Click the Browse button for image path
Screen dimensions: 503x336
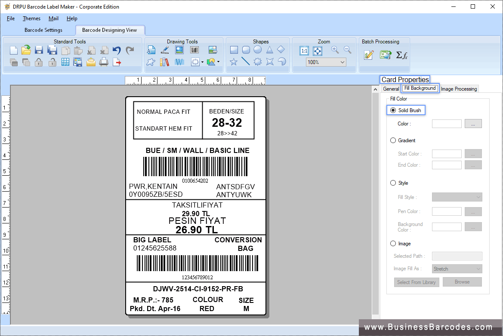point(462,282)
